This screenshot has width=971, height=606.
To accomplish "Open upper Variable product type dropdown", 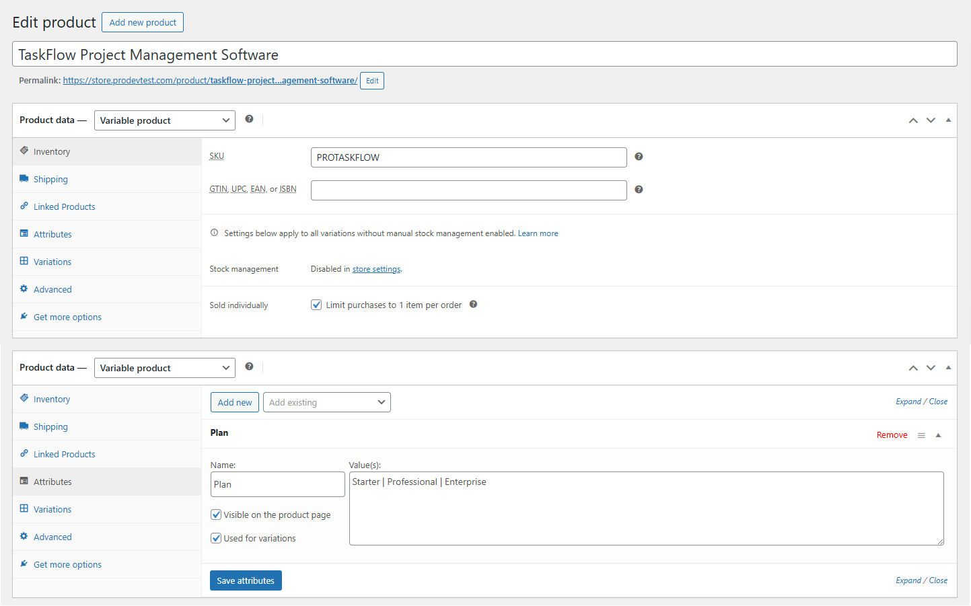I will (165, 120).
